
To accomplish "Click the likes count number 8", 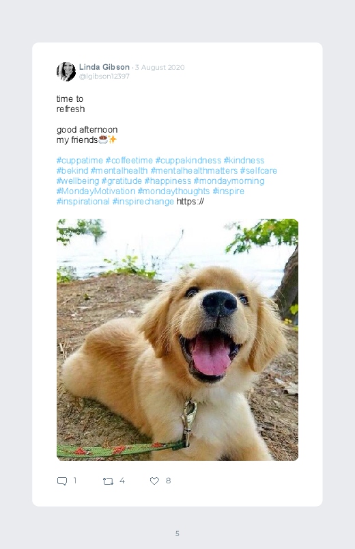I will [x=168, y=481].
